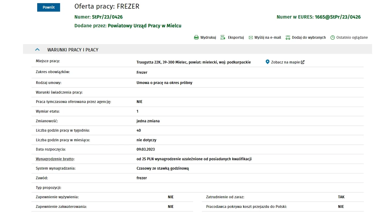Image resolution: width=390 pixels, height=220 pixels.
Task: Click Powiatowy Urząd Pracy w Mielcu text
Action: click(145, 26)
